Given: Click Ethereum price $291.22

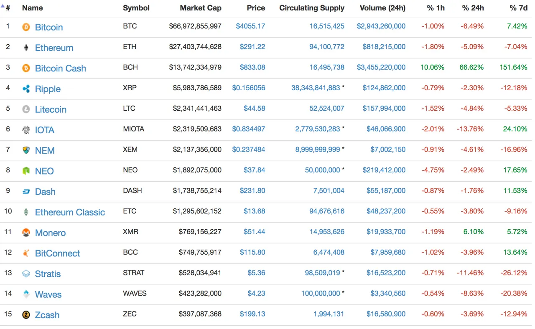Looking at the screenshot, I should click(x=252, y=46).
